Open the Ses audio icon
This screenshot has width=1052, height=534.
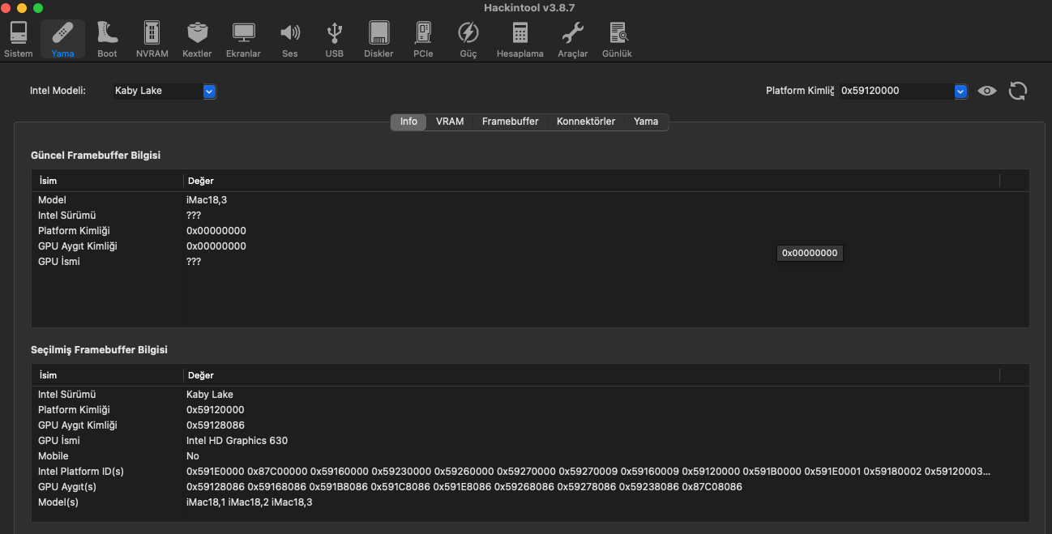(x=290, y=40)
